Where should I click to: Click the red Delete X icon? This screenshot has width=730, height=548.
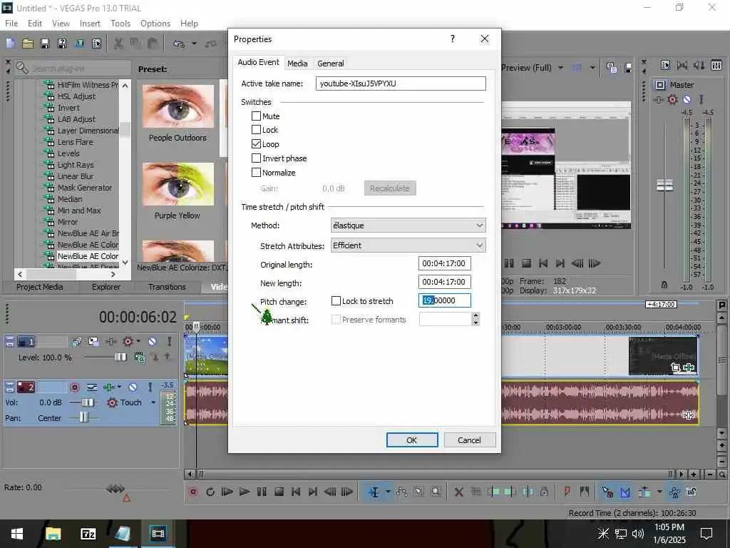(458, 492)
